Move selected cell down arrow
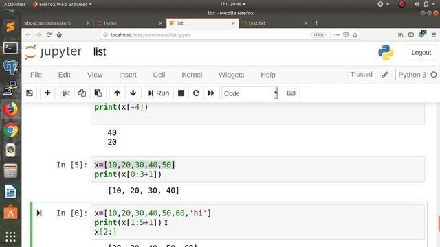440x247 pixels. (133, 93)
